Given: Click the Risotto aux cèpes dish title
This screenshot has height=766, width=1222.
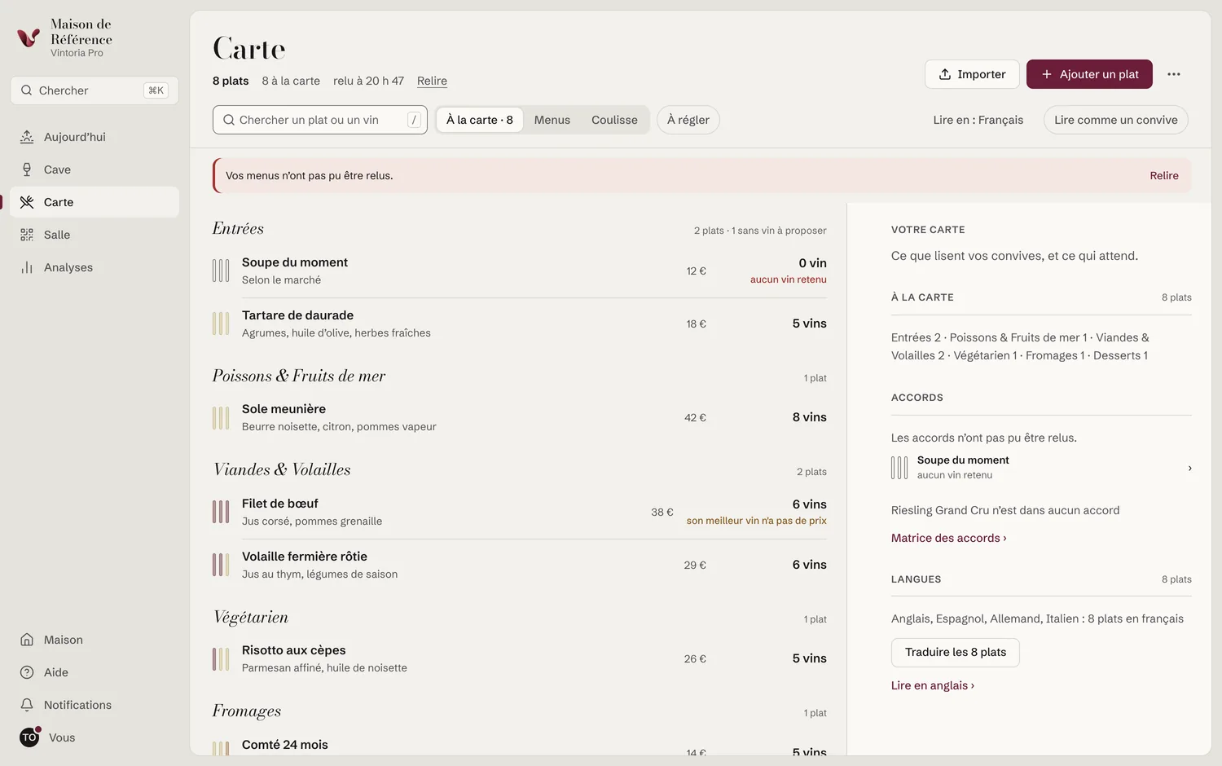Looking at the screenshot, I should (x=293, y=650).
